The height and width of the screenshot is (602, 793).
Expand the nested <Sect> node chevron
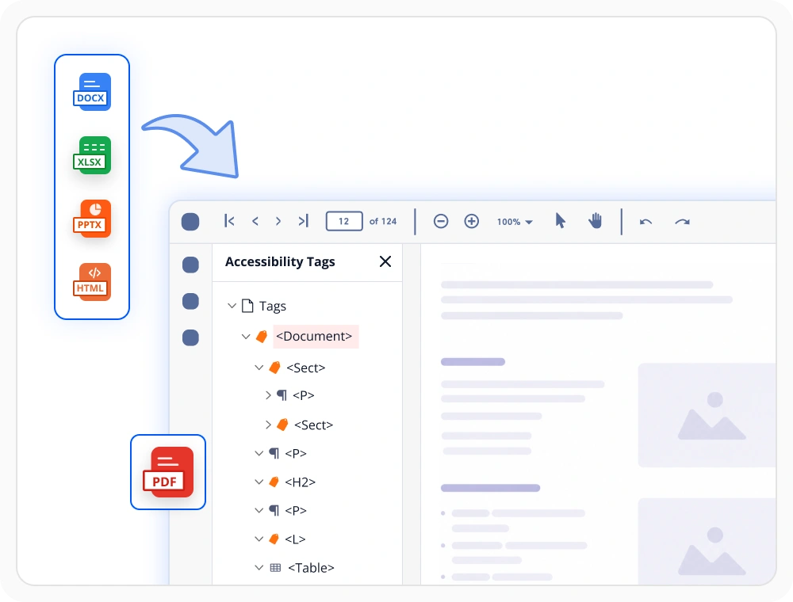(x=269, y=425)
